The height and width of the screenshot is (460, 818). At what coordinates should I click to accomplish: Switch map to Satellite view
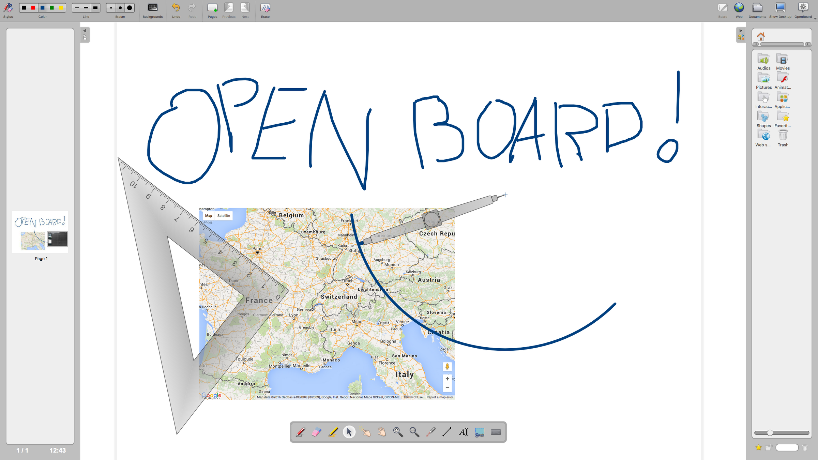[x=224, y=216]
